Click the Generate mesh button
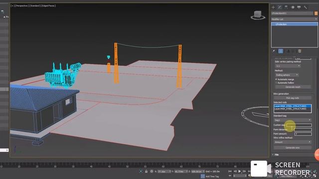Screen dimensions: 319x179 293,87
